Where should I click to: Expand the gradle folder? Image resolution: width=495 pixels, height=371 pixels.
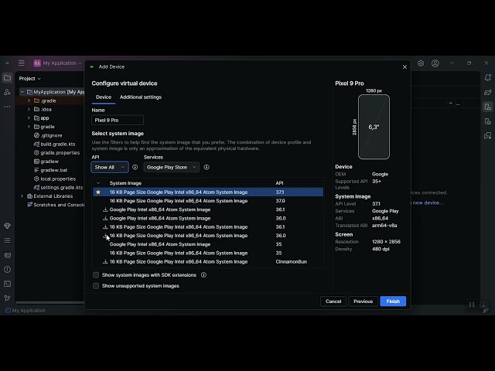pyautogui.click(x=29, y=127)
